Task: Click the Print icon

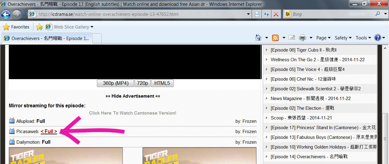Action: (302, 38)
